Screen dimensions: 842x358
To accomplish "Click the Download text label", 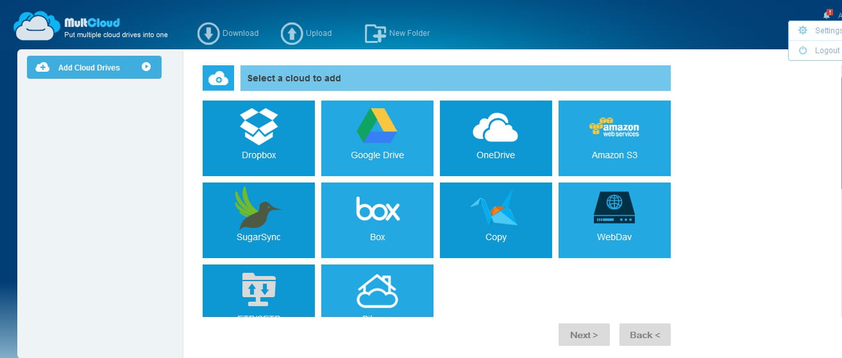I will pos(240,33).
